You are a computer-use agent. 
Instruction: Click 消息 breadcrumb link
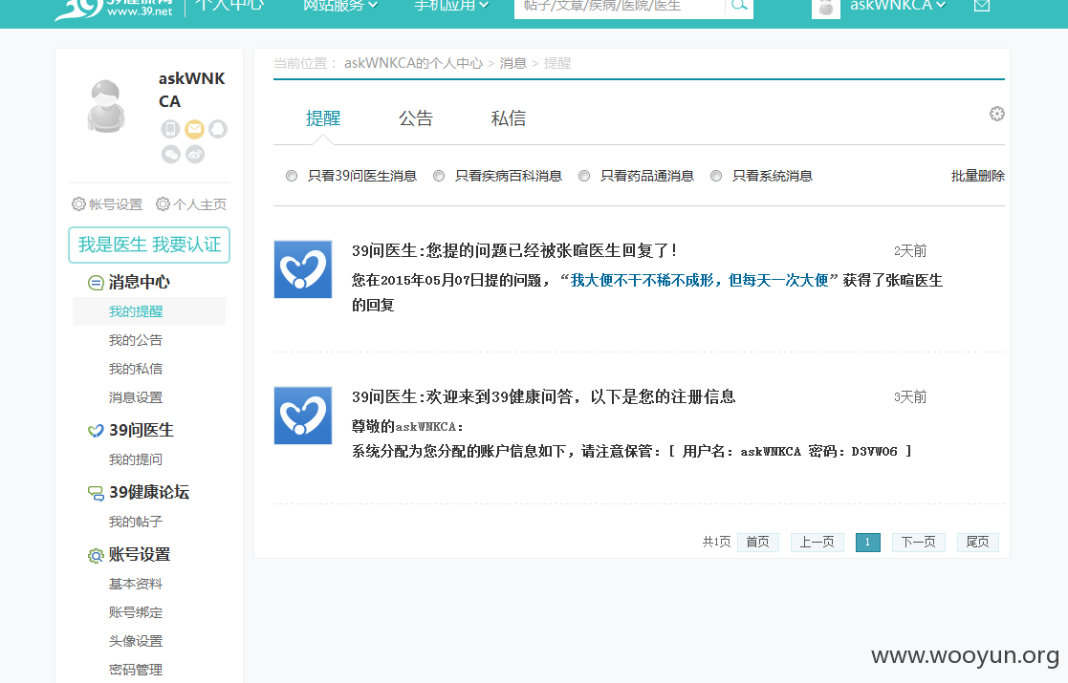point(512,63)
